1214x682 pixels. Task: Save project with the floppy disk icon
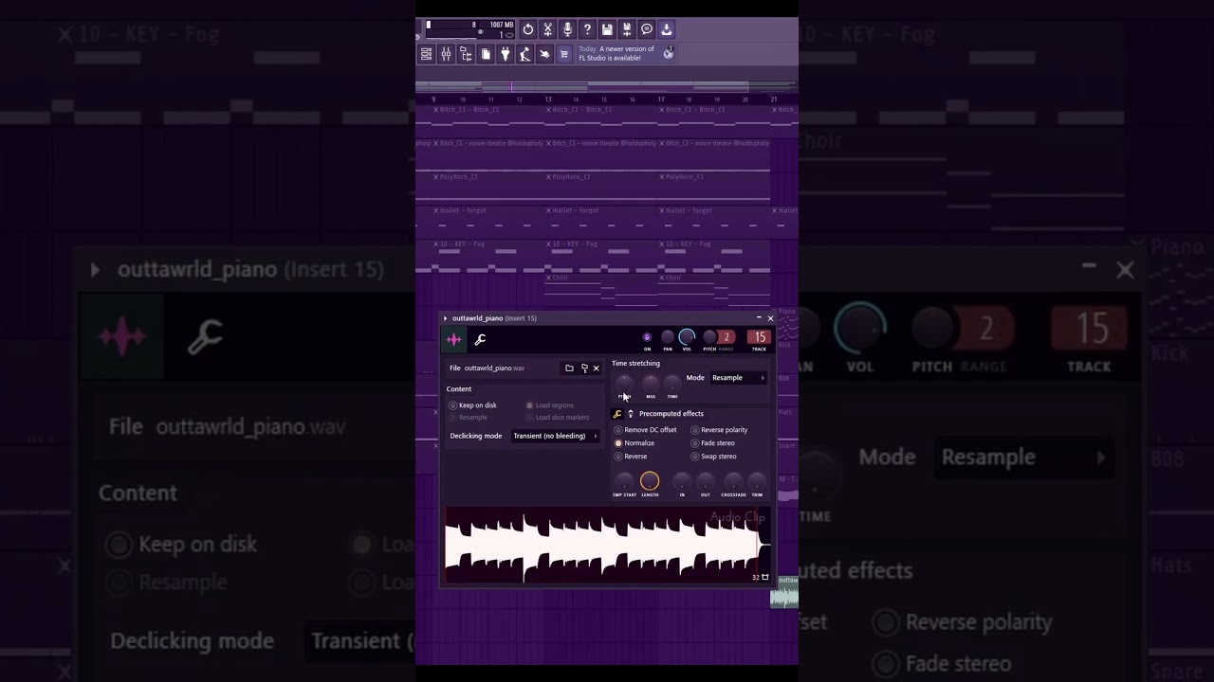pyautogui.click(x=607, y=29)
